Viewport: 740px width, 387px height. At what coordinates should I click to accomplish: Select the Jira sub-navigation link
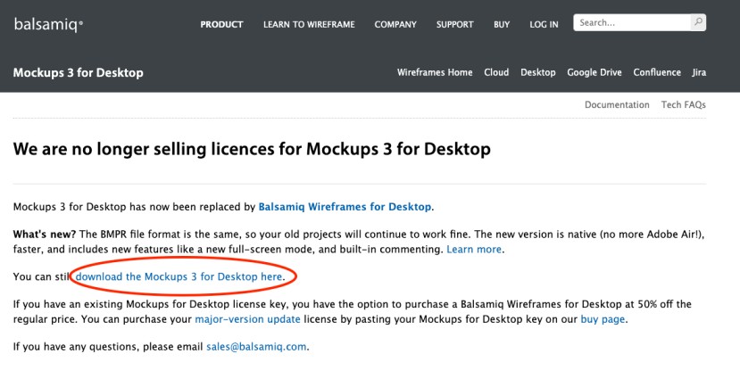[698, 72]
